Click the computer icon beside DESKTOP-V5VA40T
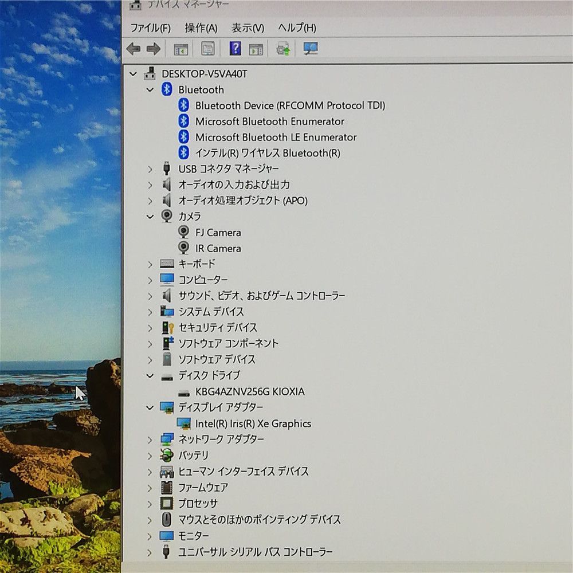Image resolution: width=573 pixels, height=573 pixels. coord(150,73)
